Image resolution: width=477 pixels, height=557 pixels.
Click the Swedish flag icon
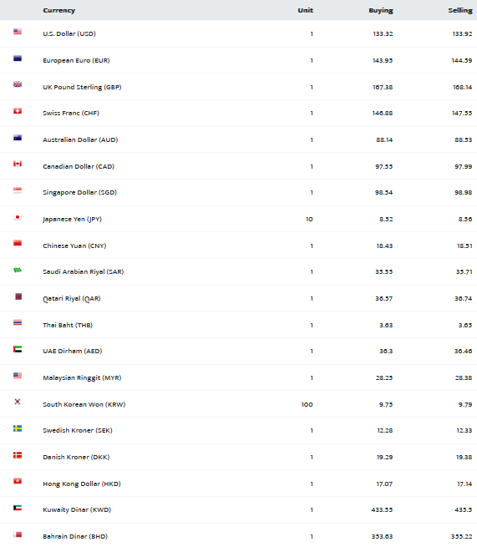(18, 428)
